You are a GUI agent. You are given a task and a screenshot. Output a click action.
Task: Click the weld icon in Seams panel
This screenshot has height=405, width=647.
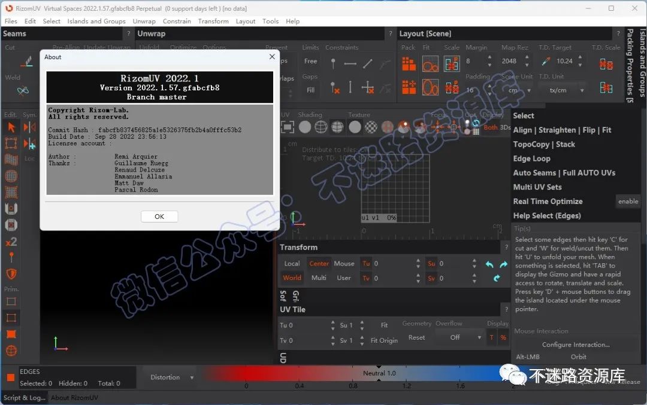(23, 90)
